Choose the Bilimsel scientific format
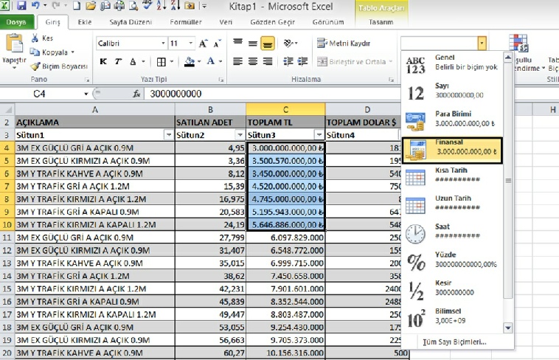Viewport: 559px width, 360px height. coord(452,318)
